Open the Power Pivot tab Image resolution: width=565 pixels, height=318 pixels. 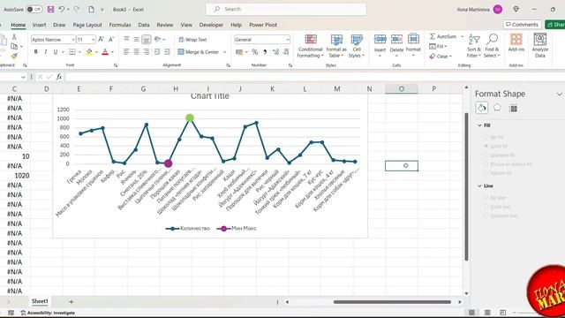pos(263,25)
